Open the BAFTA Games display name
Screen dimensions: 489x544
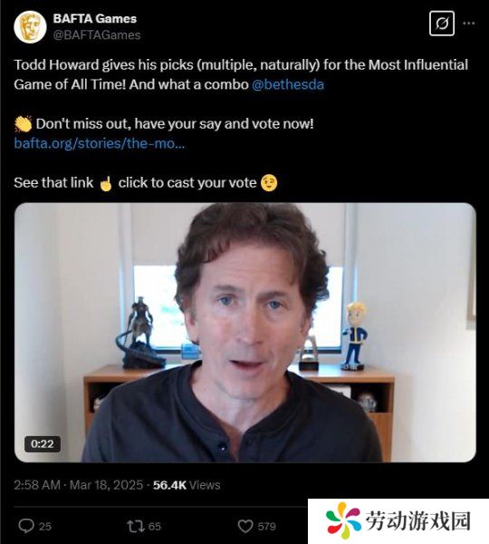(94, 19)
